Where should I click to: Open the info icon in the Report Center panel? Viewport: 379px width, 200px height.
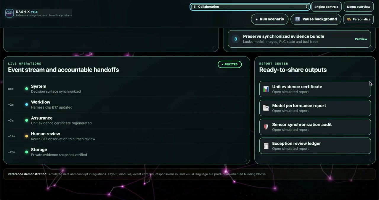(370, 160)
